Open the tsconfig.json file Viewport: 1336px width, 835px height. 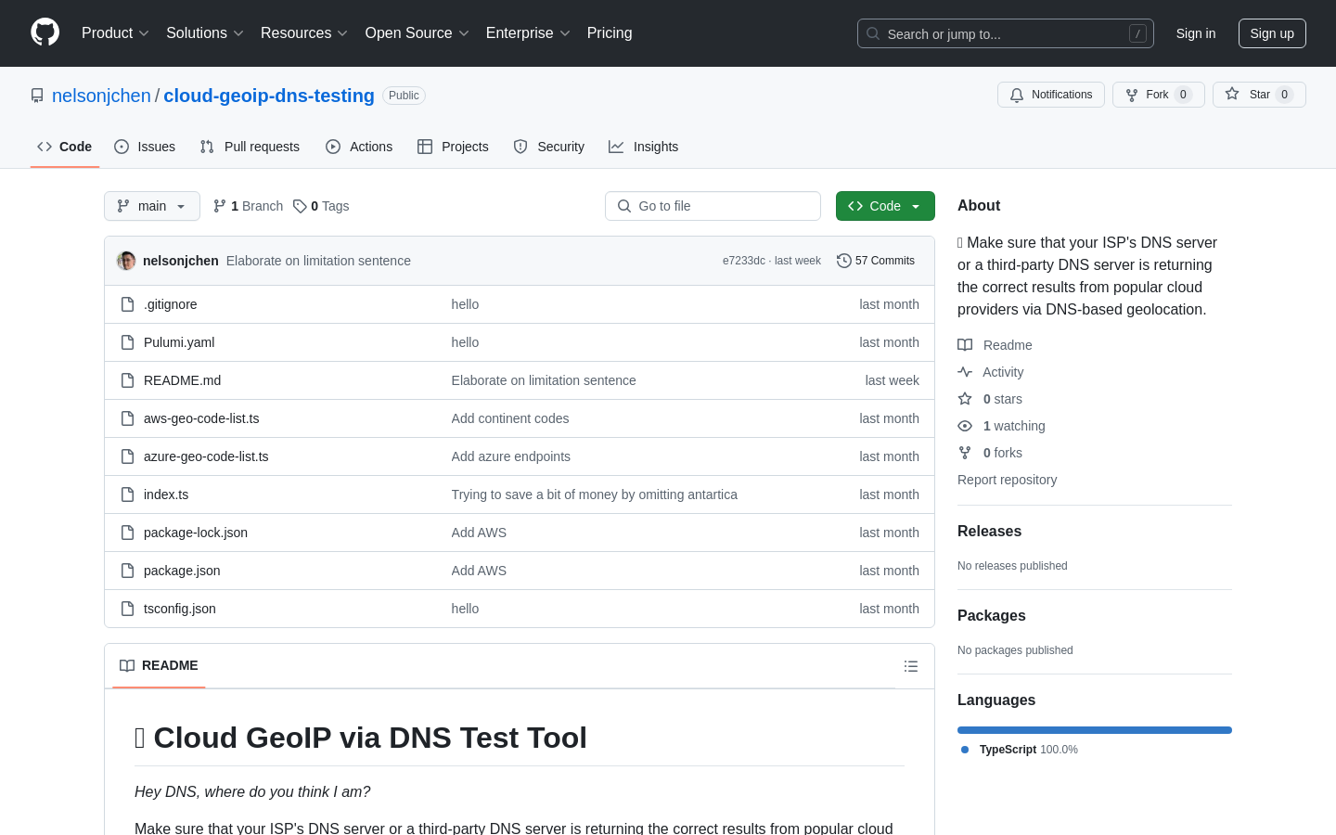(180, 609)
